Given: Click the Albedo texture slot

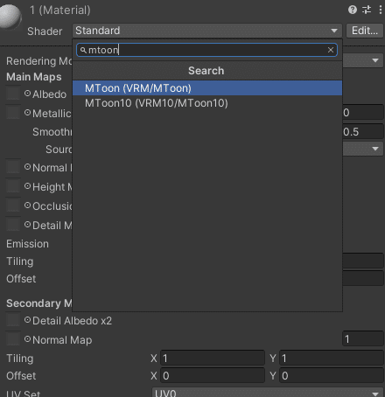Looking at the screenshot, I should [13, 94].
